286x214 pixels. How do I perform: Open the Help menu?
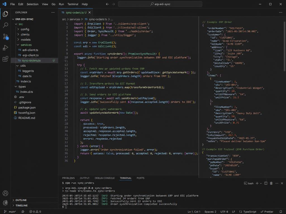point(85,4)
